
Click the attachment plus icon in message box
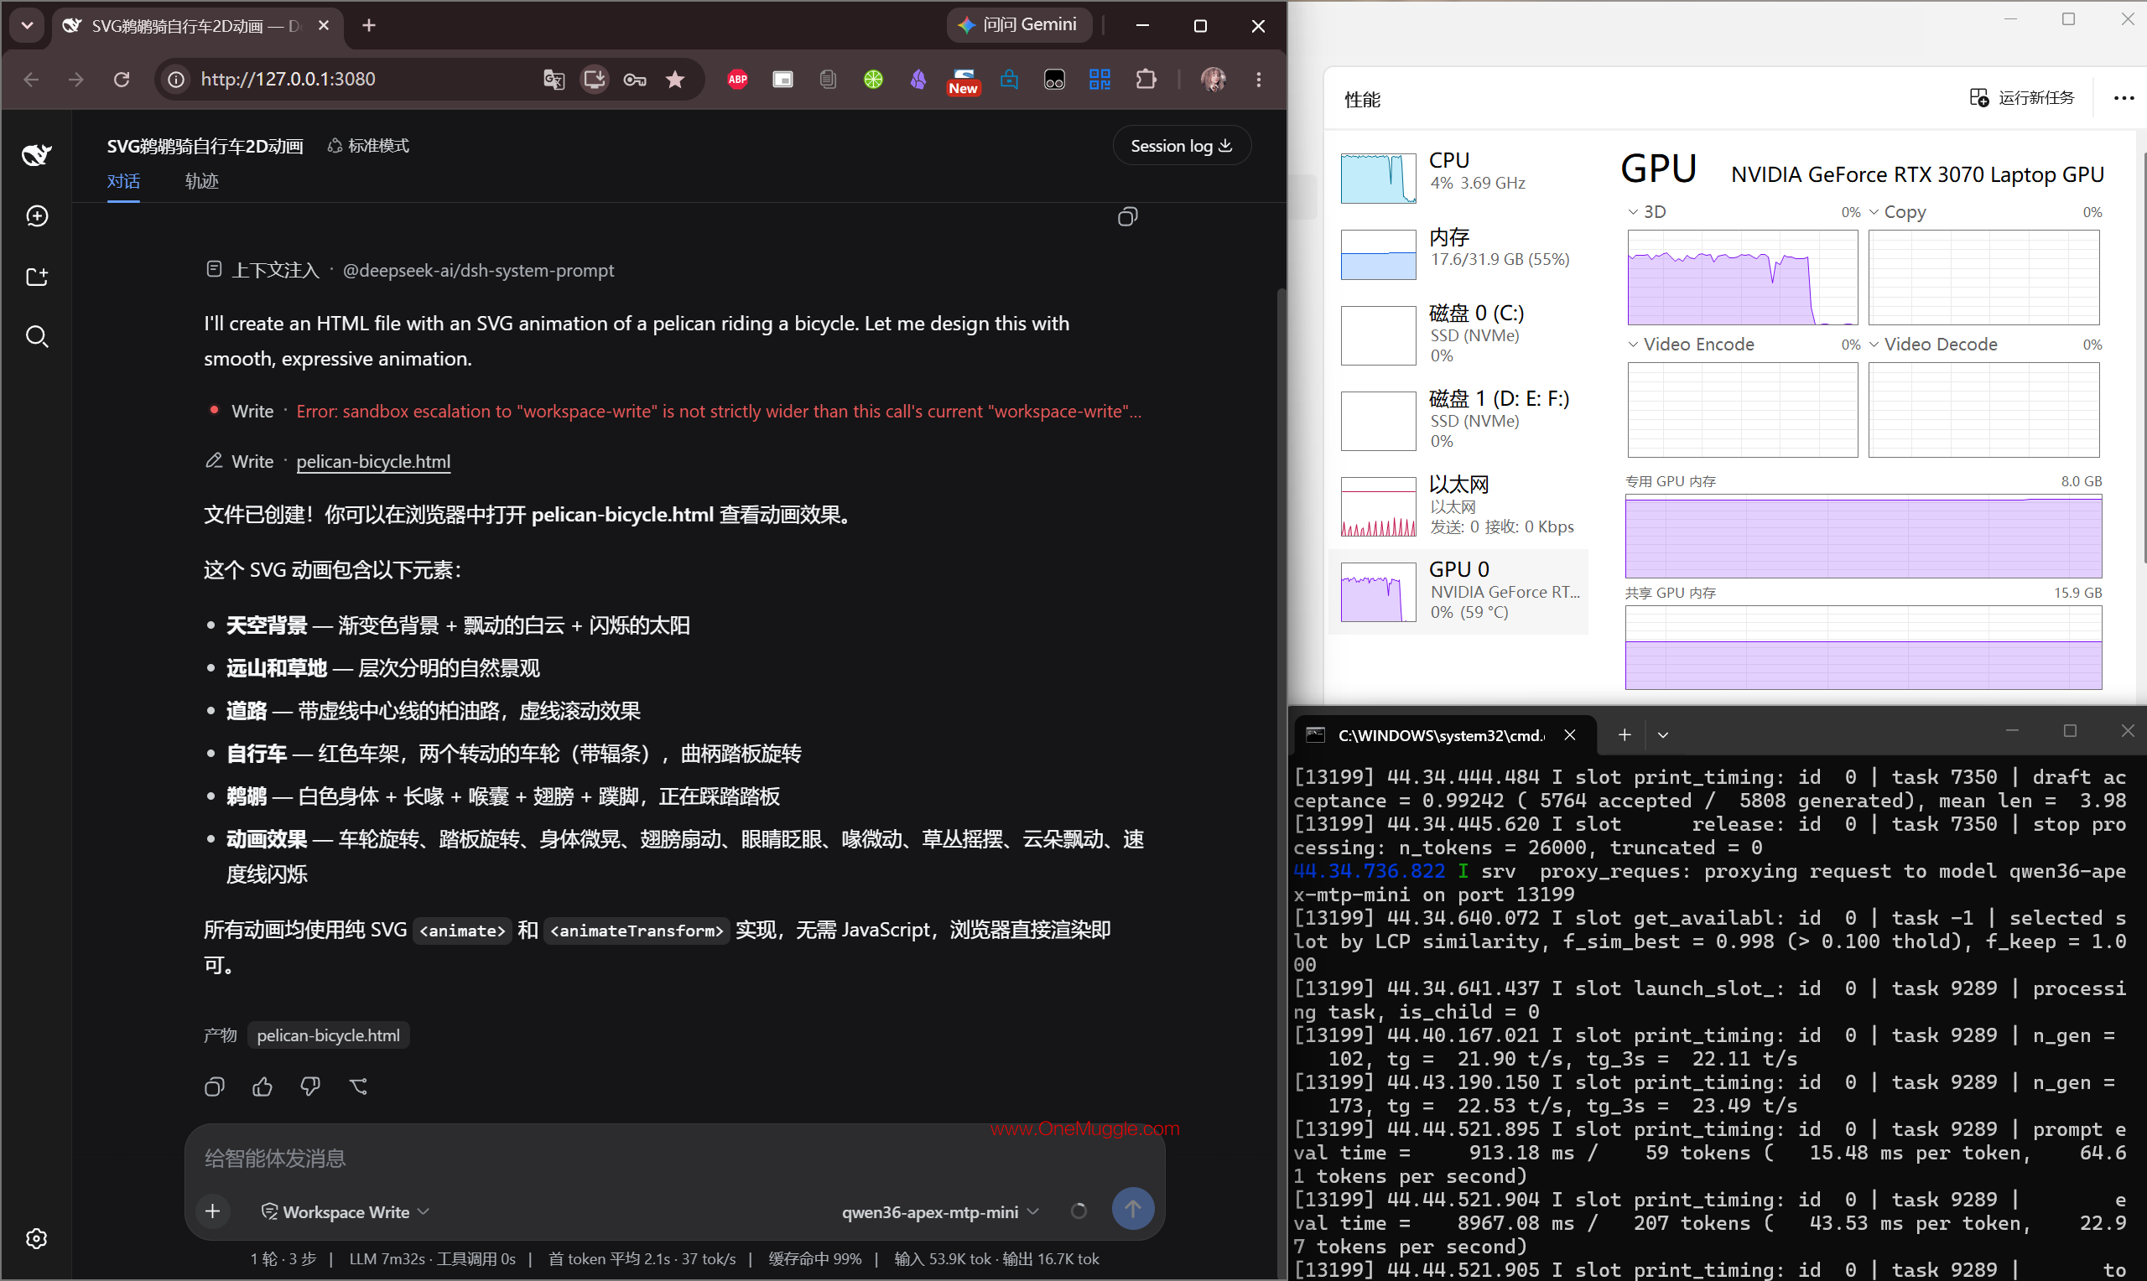coord(212,1211)
